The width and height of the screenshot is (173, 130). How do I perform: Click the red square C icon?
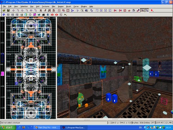click(x=125, y=10)
